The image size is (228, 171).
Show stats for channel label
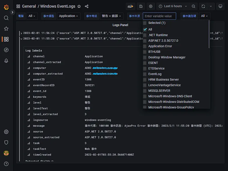[x=29, y=56]
